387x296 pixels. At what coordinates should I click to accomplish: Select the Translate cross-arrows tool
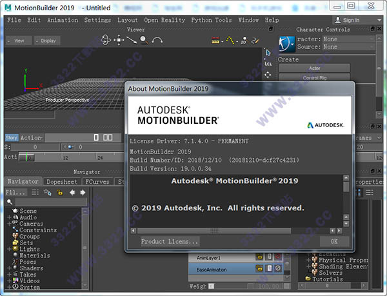tap(268, 75)
